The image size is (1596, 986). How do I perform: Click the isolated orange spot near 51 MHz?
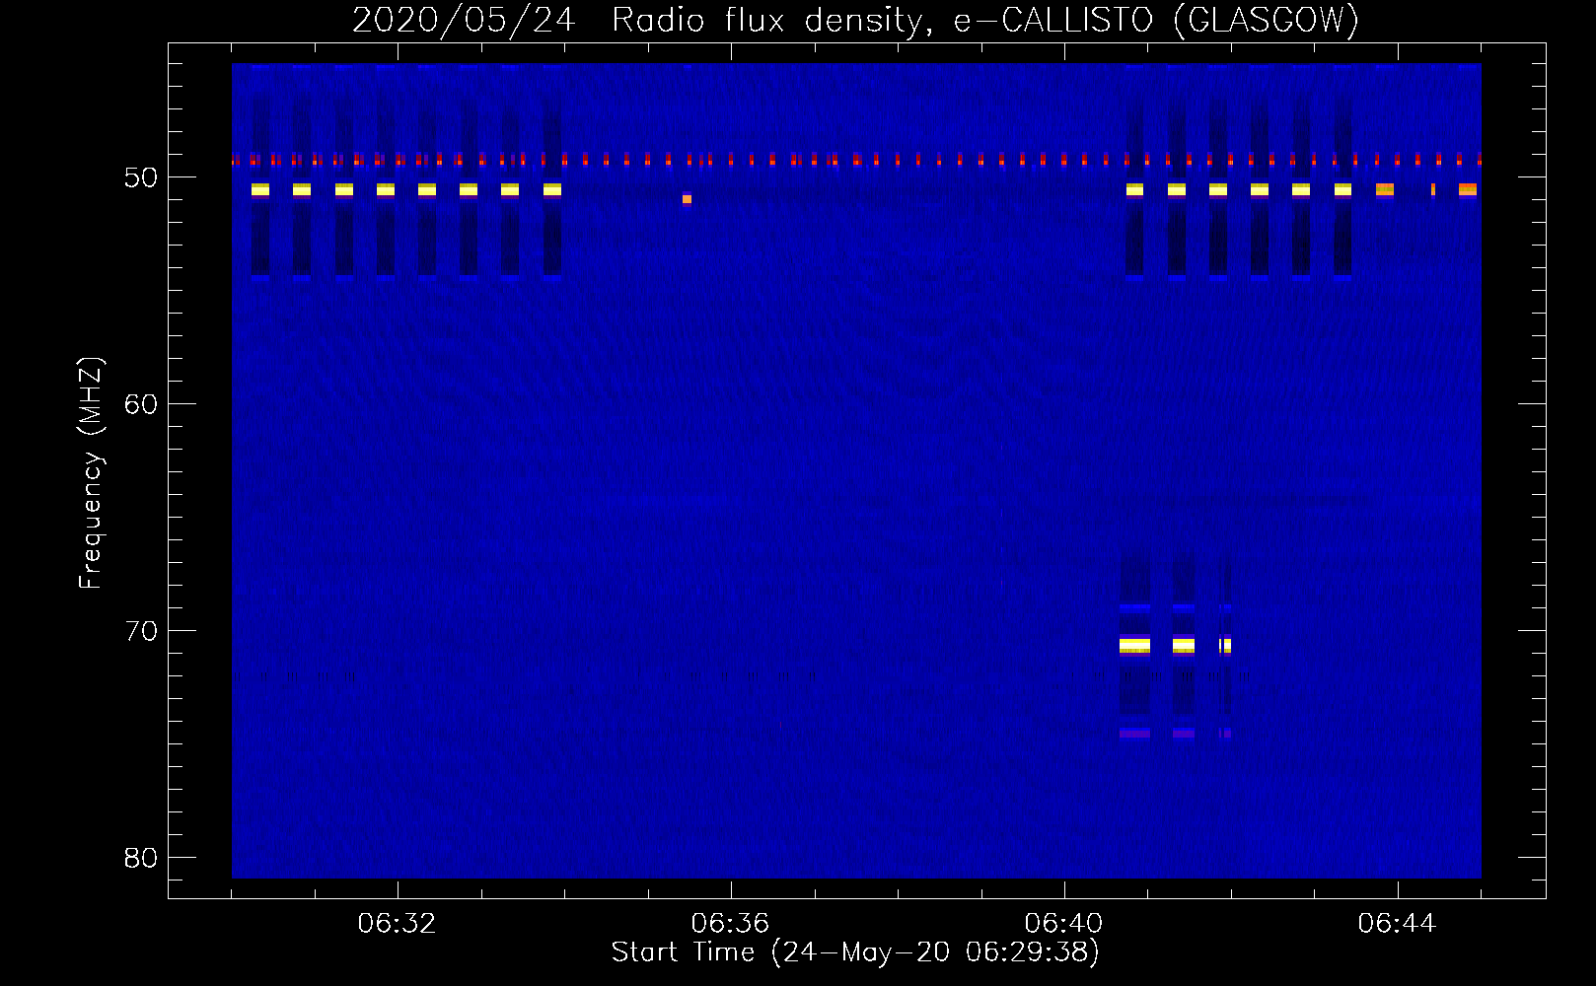pyautogui.click(x=688, y=199)
